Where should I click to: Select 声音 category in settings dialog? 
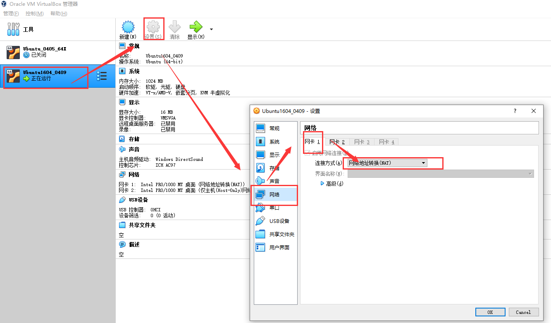pos(275,181)
